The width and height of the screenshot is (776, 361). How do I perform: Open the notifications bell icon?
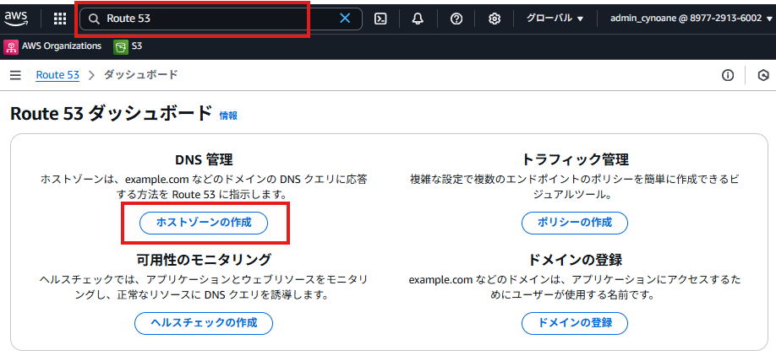(418, 19)
